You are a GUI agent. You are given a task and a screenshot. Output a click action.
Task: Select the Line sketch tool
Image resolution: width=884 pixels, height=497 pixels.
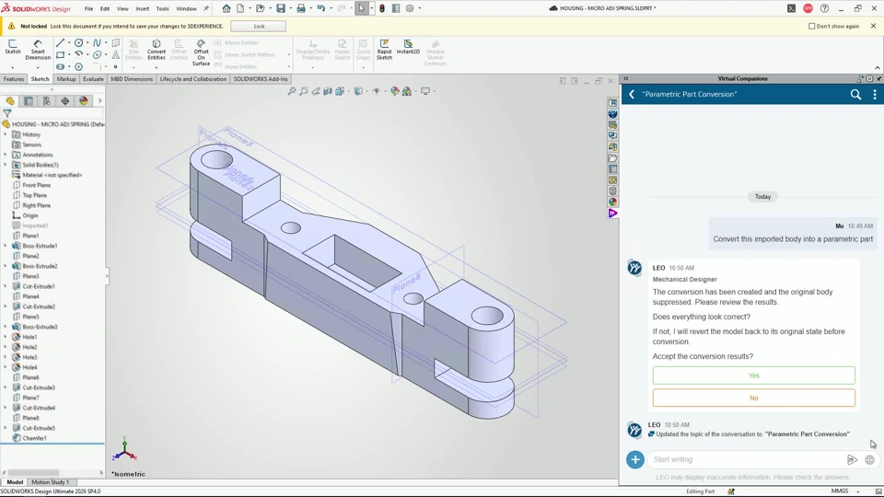(60, 43)
